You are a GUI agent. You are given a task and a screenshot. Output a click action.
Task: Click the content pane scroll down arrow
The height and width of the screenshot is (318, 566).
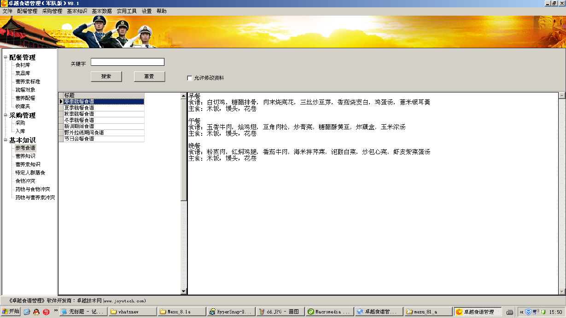(562, 291)
